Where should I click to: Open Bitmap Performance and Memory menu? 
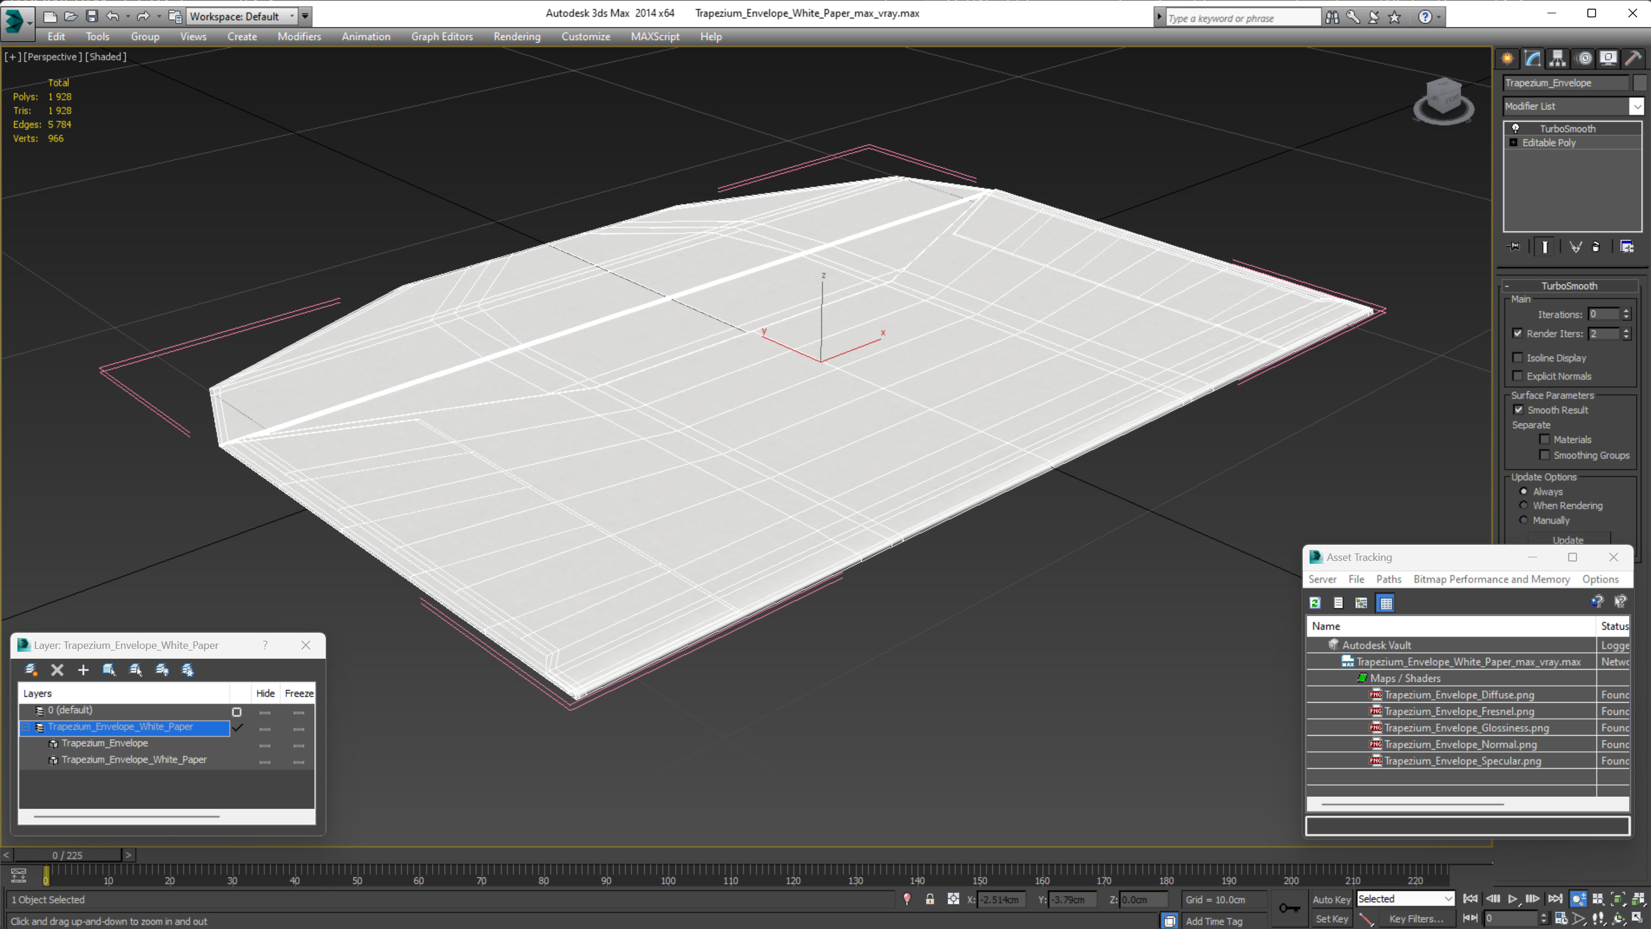click(1491, 579)
